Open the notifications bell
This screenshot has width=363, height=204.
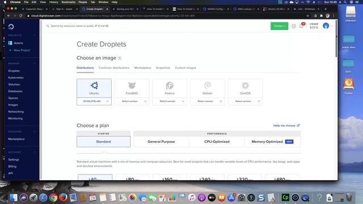point(301,26)
